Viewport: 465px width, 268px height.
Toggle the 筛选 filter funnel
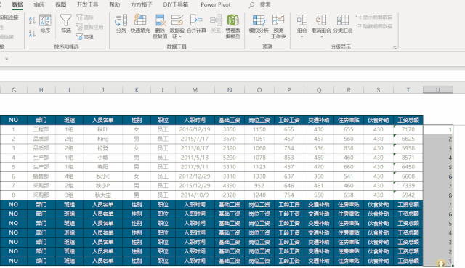(66, 24)
